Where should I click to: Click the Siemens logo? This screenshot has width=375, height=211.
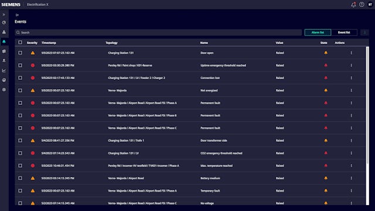tap(11, 5)
